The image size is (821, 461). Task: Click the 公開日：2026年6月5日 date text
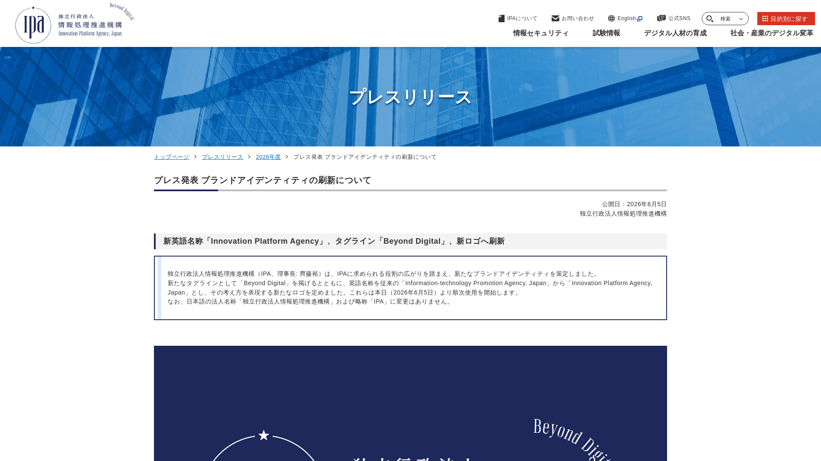pyautogui.click(x=634, y=204)
